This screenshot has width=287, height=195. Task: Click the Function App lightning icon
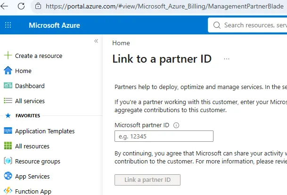coord(8,191)
